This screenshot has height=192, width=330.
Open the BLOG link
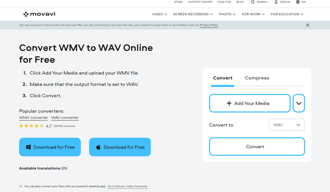(240, 2)
